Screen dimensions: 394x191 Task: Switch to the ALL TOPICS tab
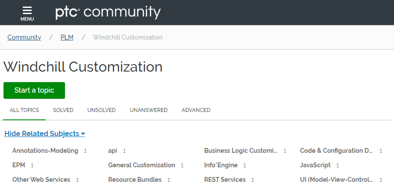[24, 110]
